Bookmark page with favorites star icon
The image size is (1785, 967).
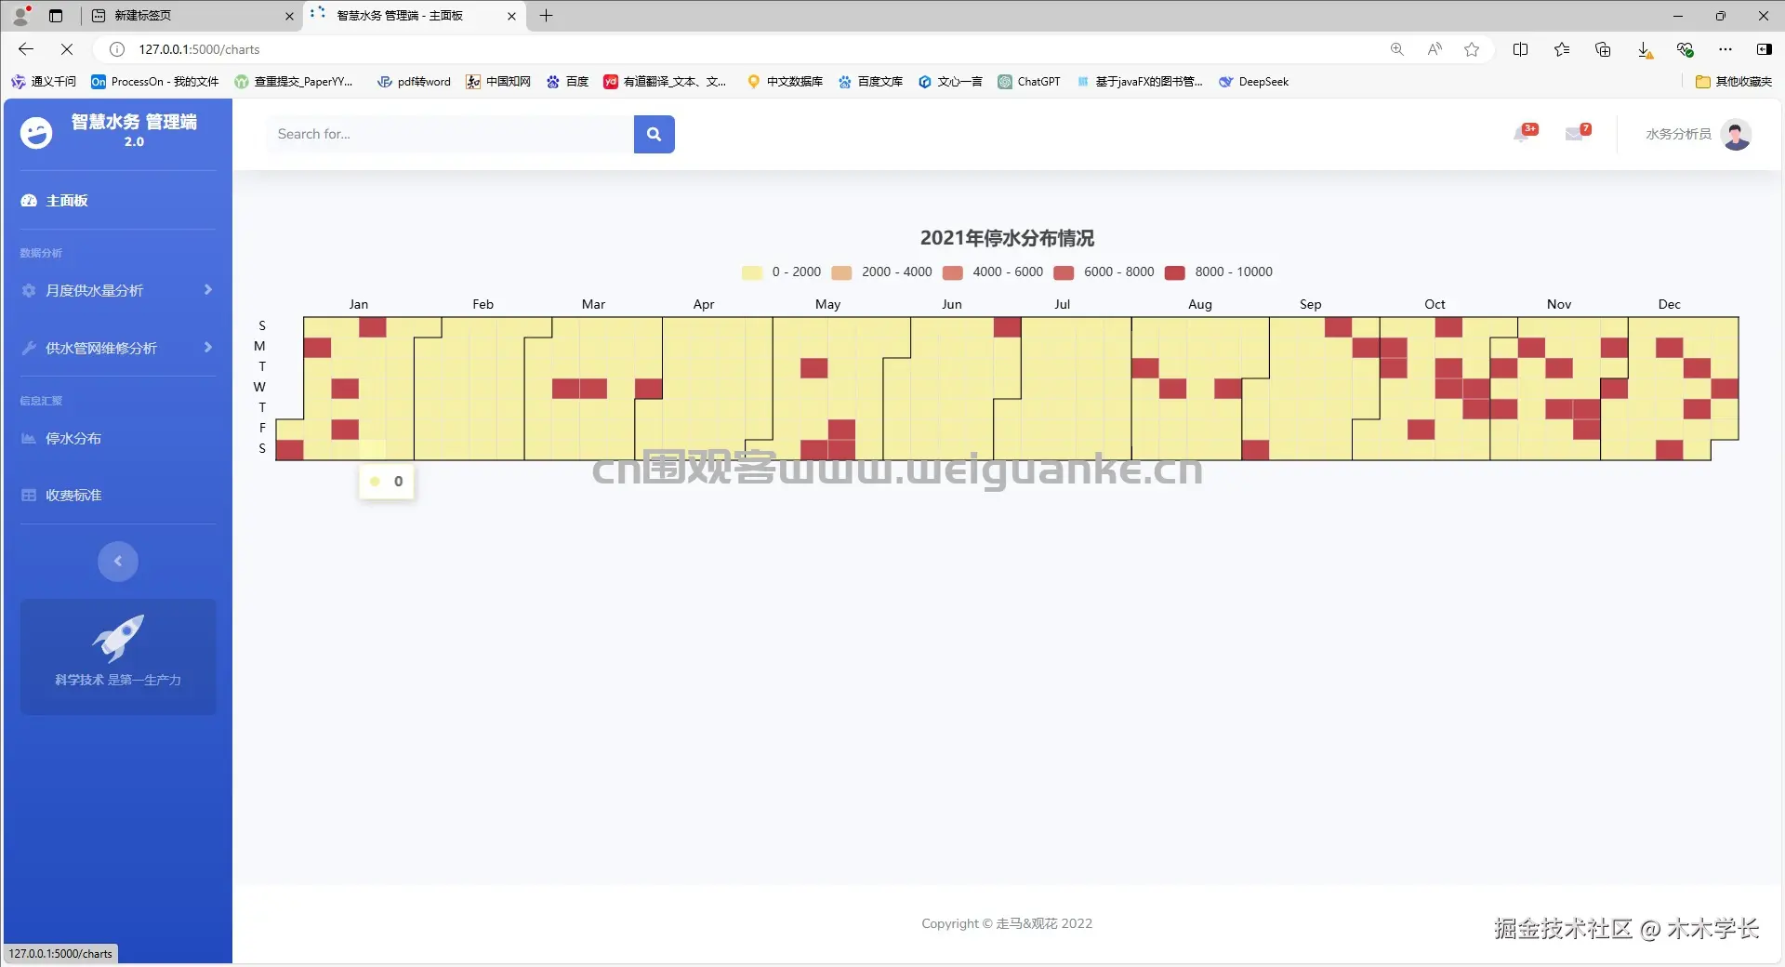coord(1472,49)
